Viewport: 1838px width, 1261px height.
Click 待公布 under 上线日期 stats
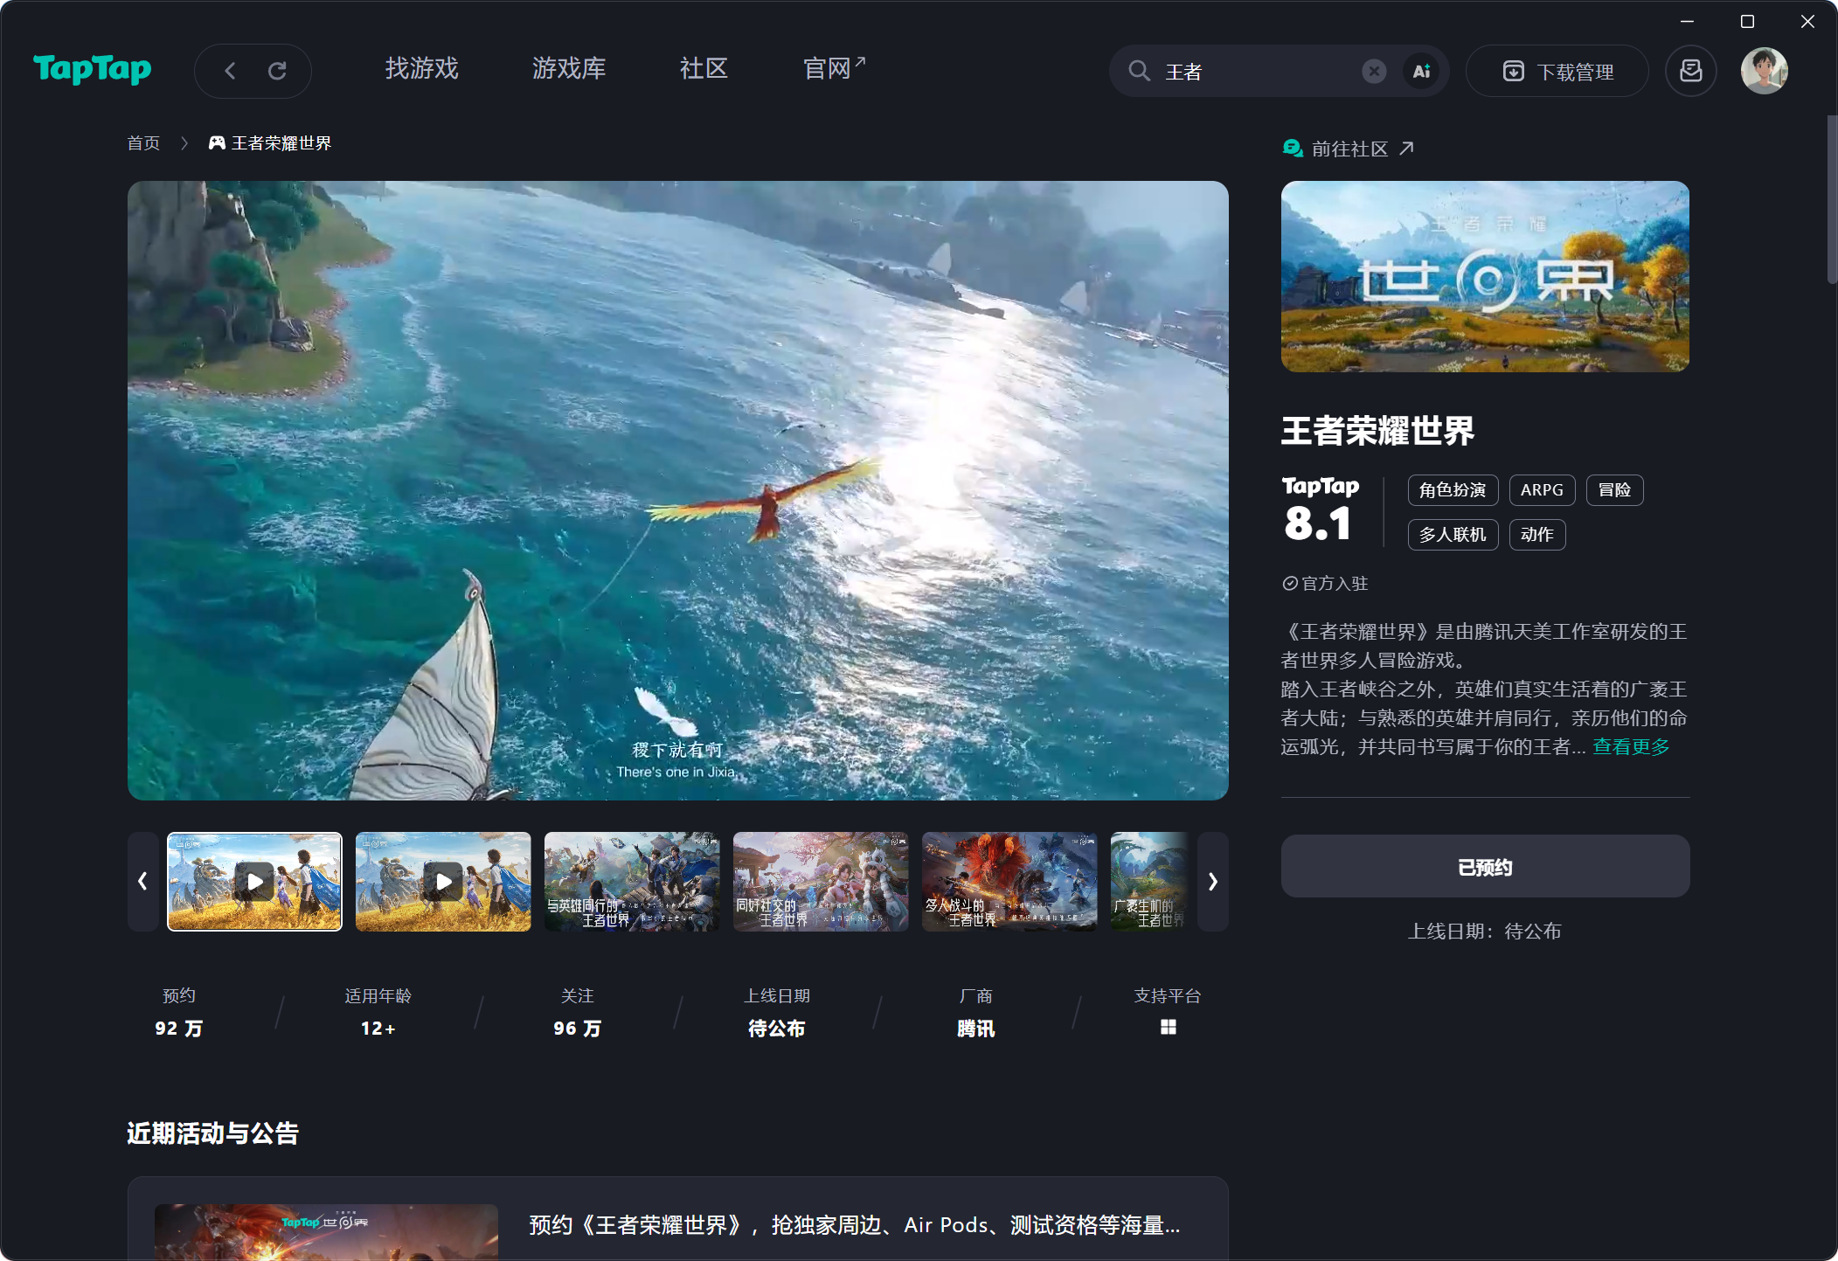click(776, 1029)
